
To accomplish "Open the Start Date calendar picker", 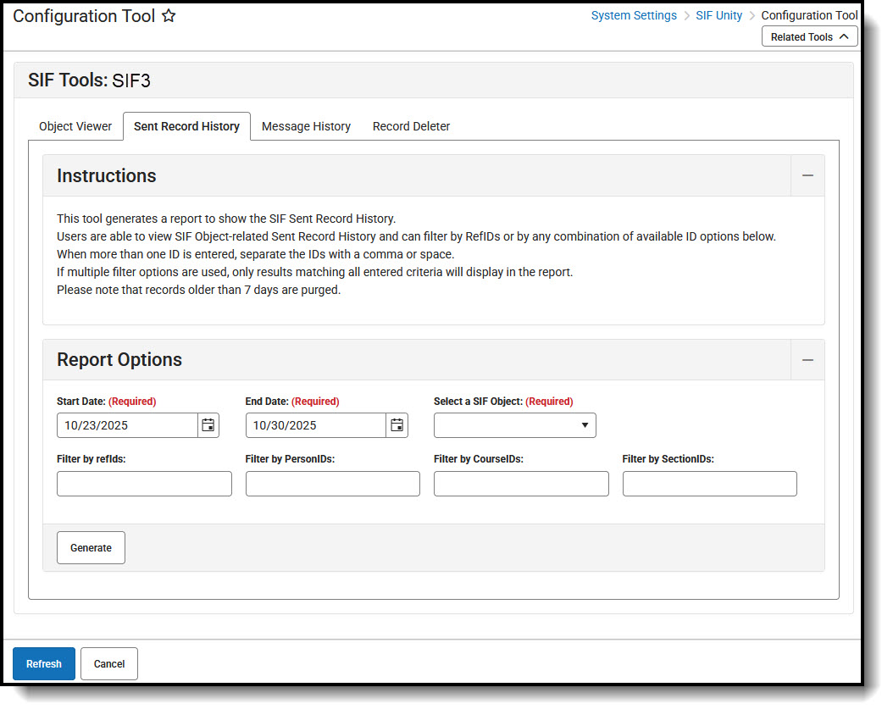I will click(208, 424).
